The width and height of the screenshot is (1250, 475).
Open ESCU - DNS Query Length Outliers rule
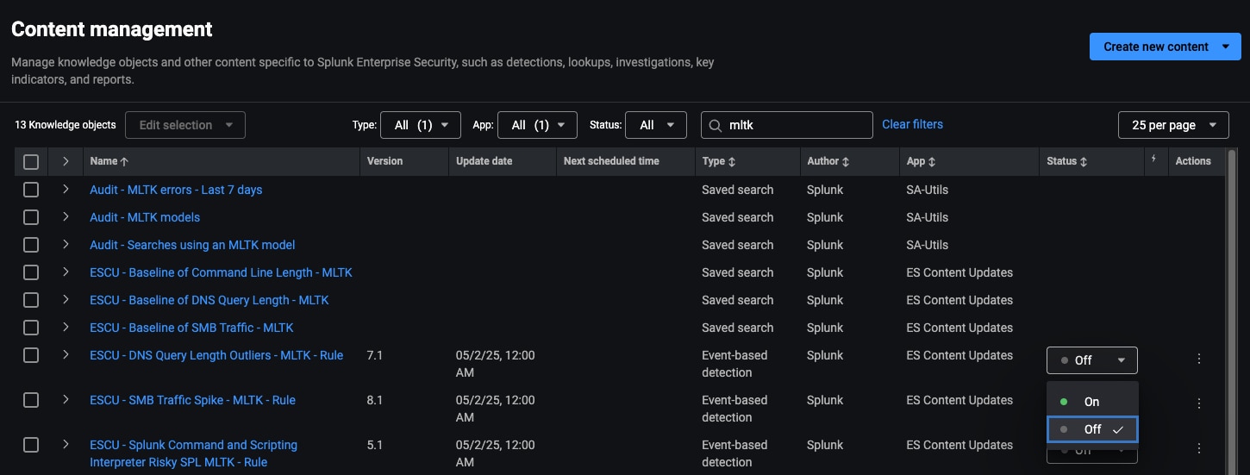(x=216, y=355)
